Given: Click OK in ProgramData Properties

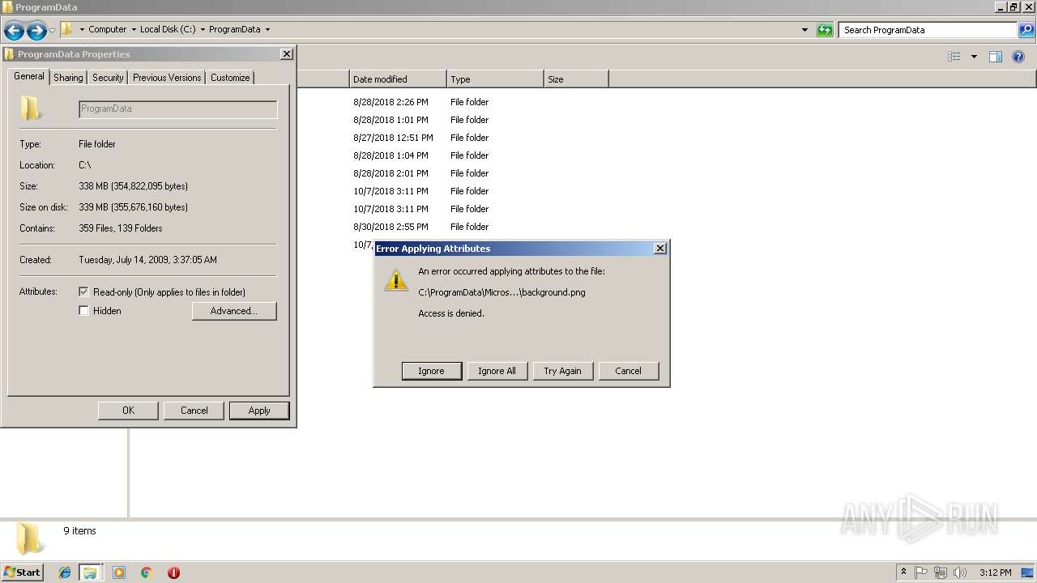Looking at the screenshot, I should coord(128,411).
